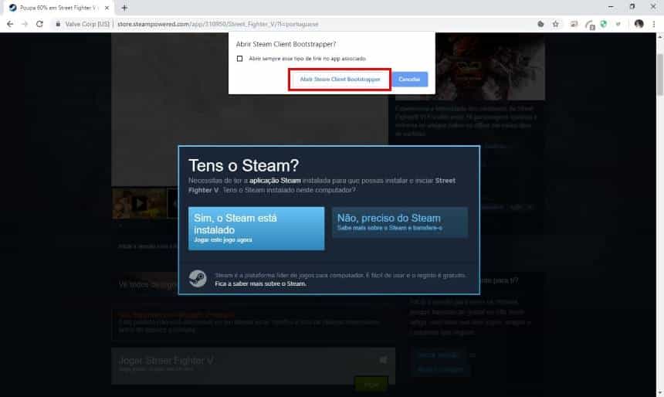
Task: Click the Cancelar button in the dialog
Action: [409, 80]
